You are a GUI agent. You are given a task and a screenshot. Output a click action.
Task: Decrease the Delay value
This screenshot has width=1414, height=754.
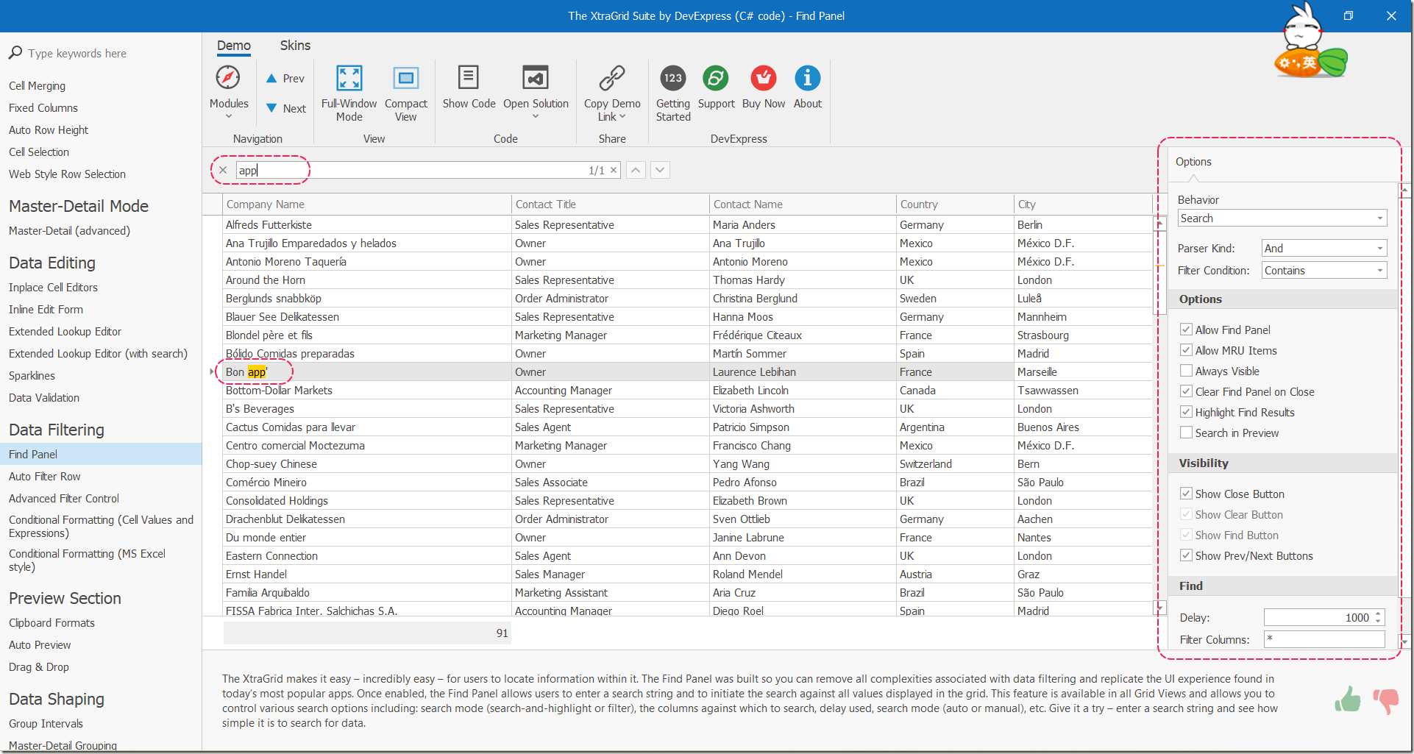(x=1378, y=622)
